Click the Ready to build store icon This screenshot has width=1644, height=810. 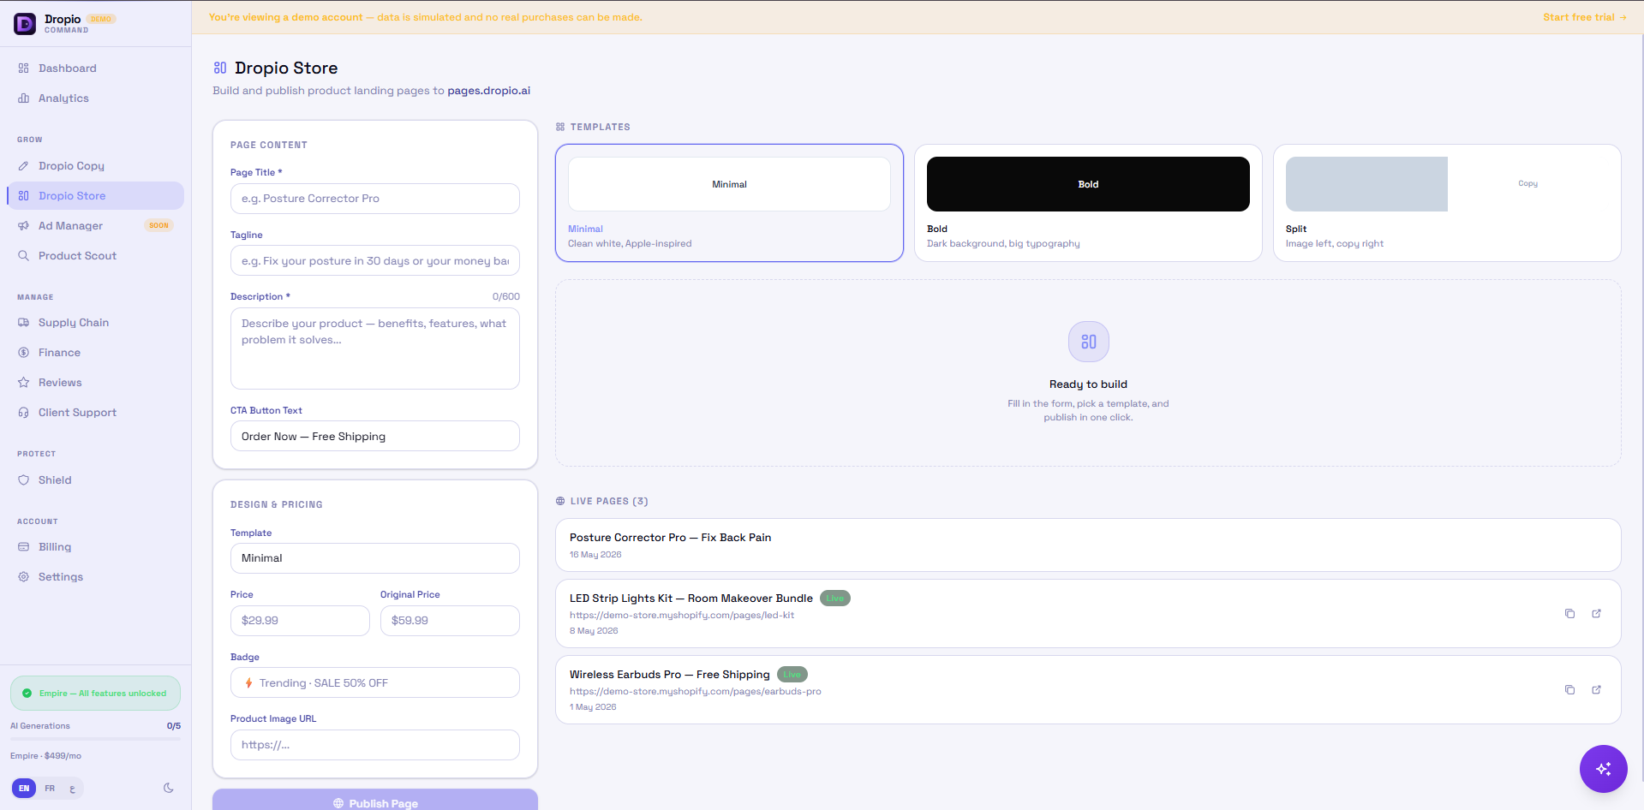click(x=1089, y=342)
